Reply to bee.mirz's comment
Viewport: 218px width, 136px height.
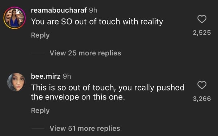tap(40, 110)
